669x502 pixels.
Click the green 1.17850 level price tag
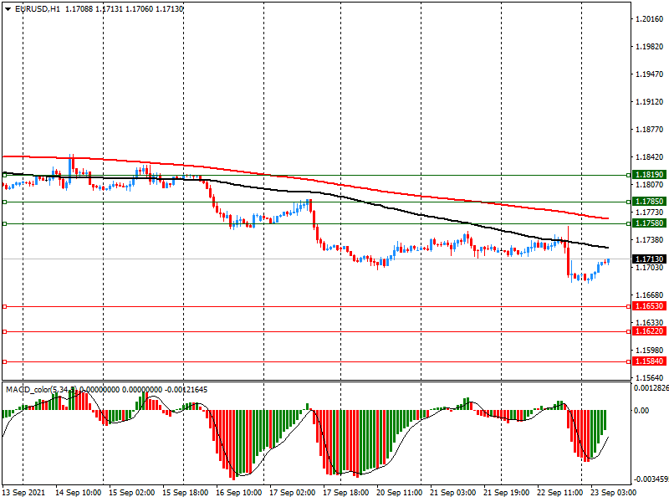coord(650,202)
